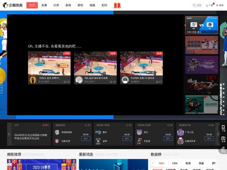The image size is (227, 170).
Task: Select the NBA官底 勇士 side thumbnail
Action: coord(201,25)
